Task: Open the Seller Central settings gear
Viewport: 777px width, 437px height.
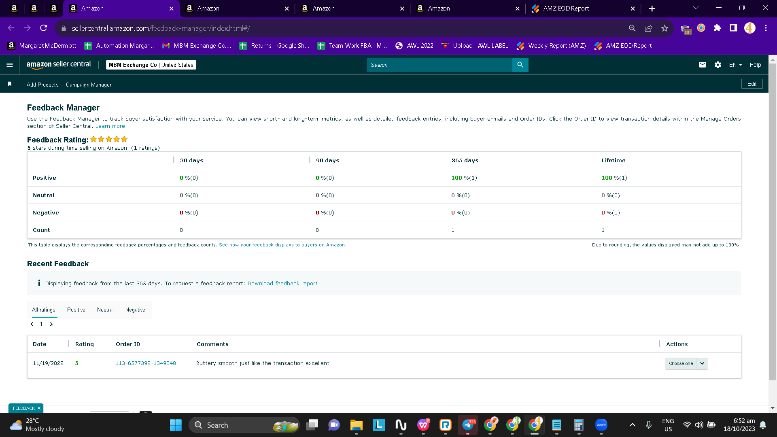Action: point(718,65)
